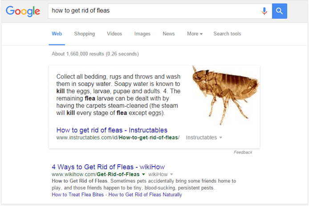Click inside the search query input field
The height and width of the screenshot is (206, 309).
tap(154, 11)
